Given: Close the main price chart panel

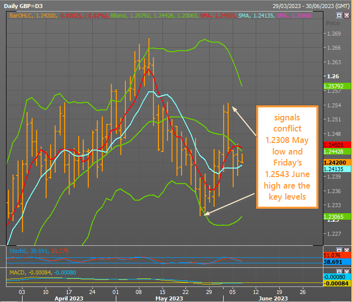Looking at the screenshot, I should (346, 16).
